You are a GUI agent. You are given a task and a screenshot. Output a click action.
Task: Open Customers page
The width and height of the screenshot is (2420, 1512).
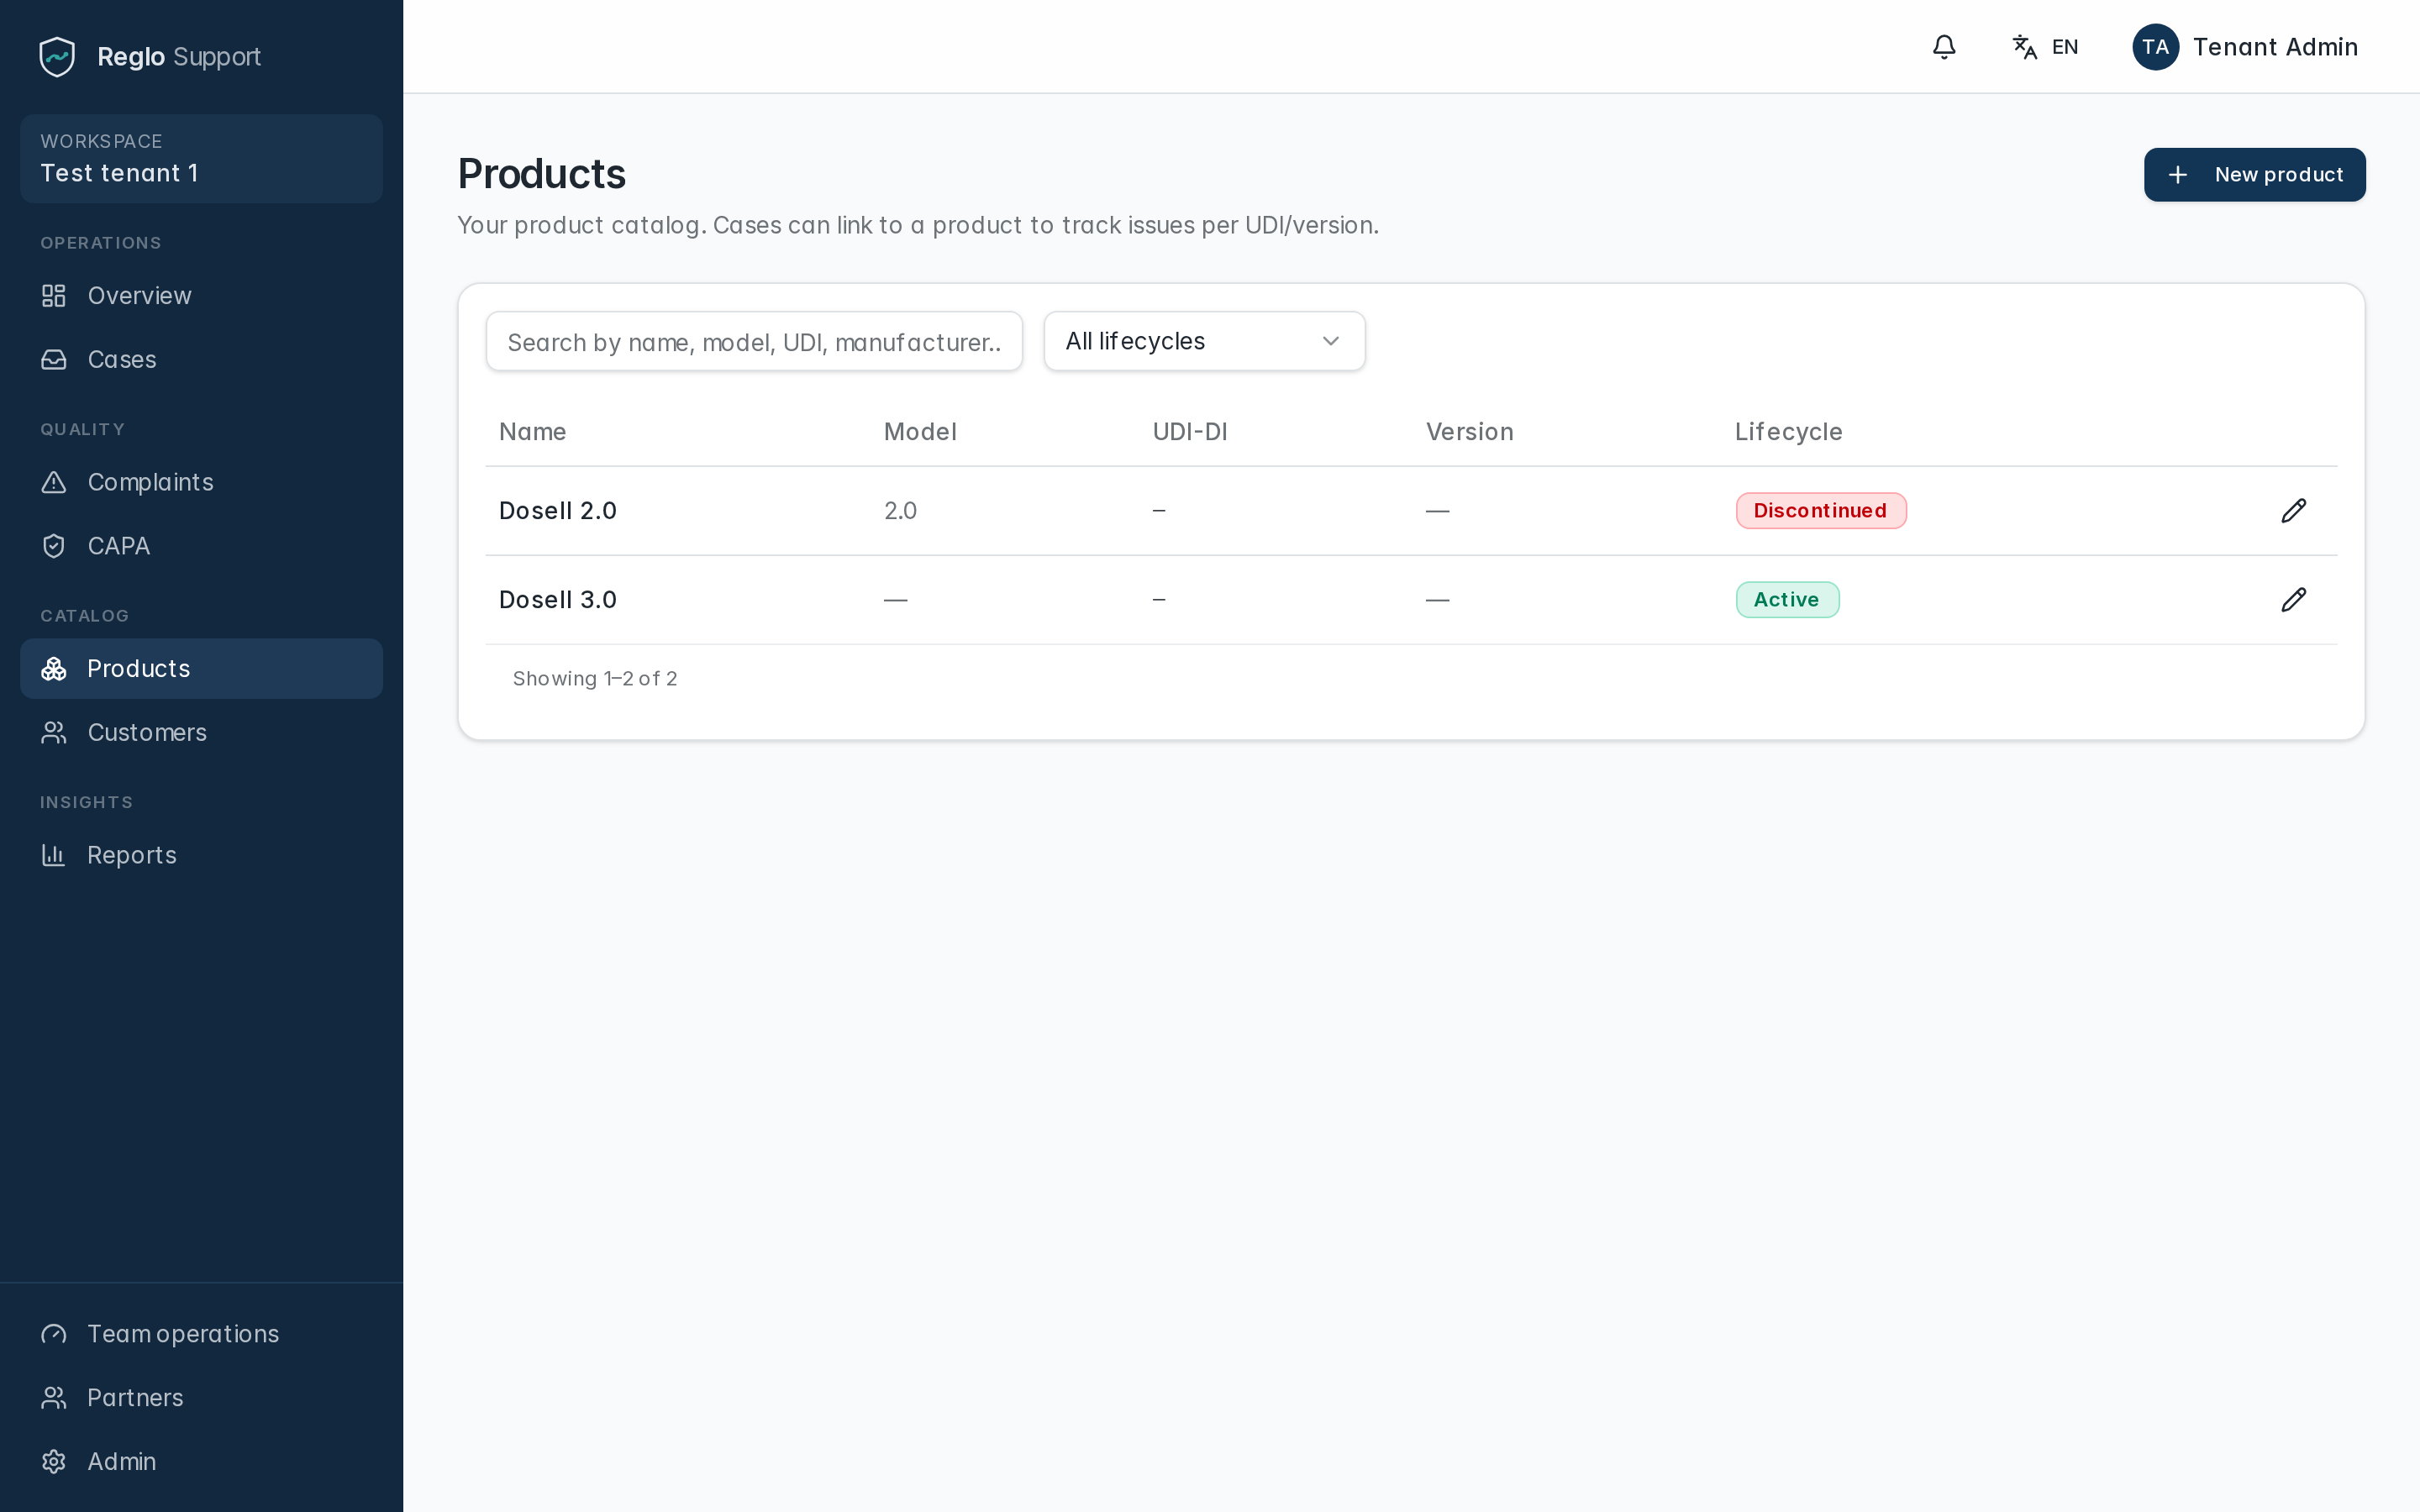(x=201, y=733)
